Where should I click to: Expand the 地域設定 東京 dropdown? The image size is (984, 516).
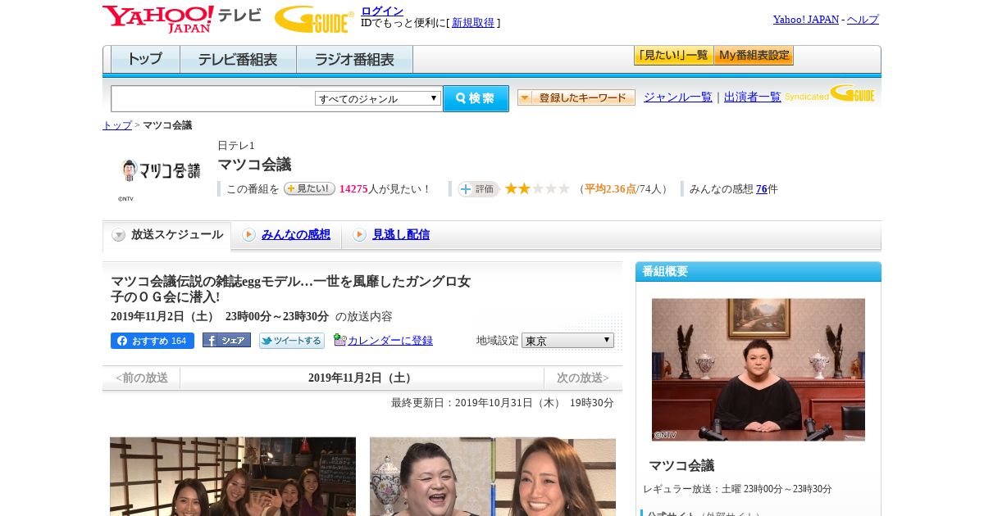pyautogui.click(x=567, y=340)
